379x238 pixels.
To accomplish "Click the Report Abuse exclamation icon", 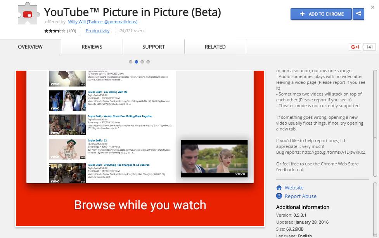I will (x=279, y=196).
